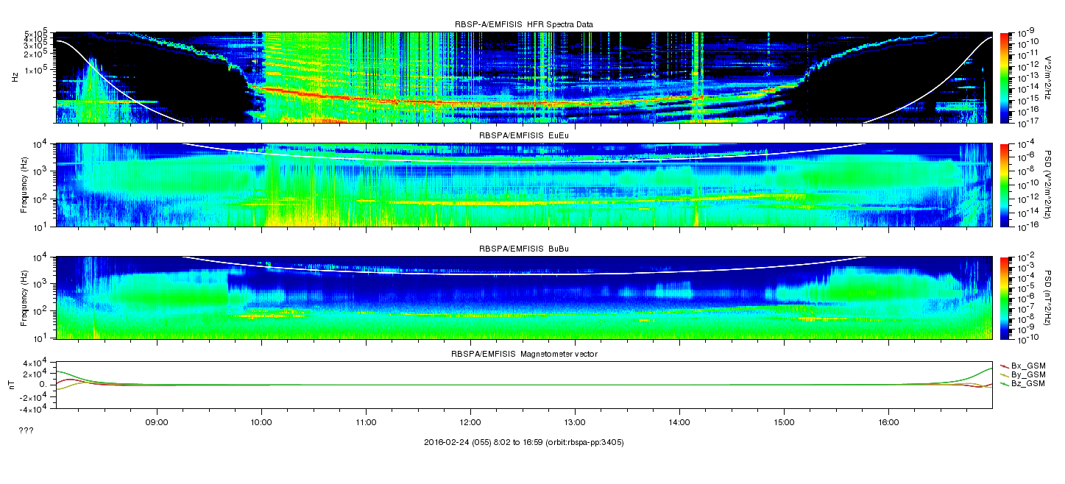Click the HFR Spectra color bar
The image size is (1065, 484).
pos(1003,77)
